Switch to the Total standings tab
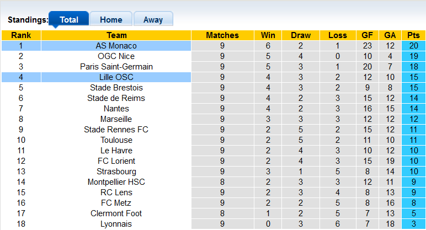The width and height of the screenshot is (426, 230). (x=68, y=19)
